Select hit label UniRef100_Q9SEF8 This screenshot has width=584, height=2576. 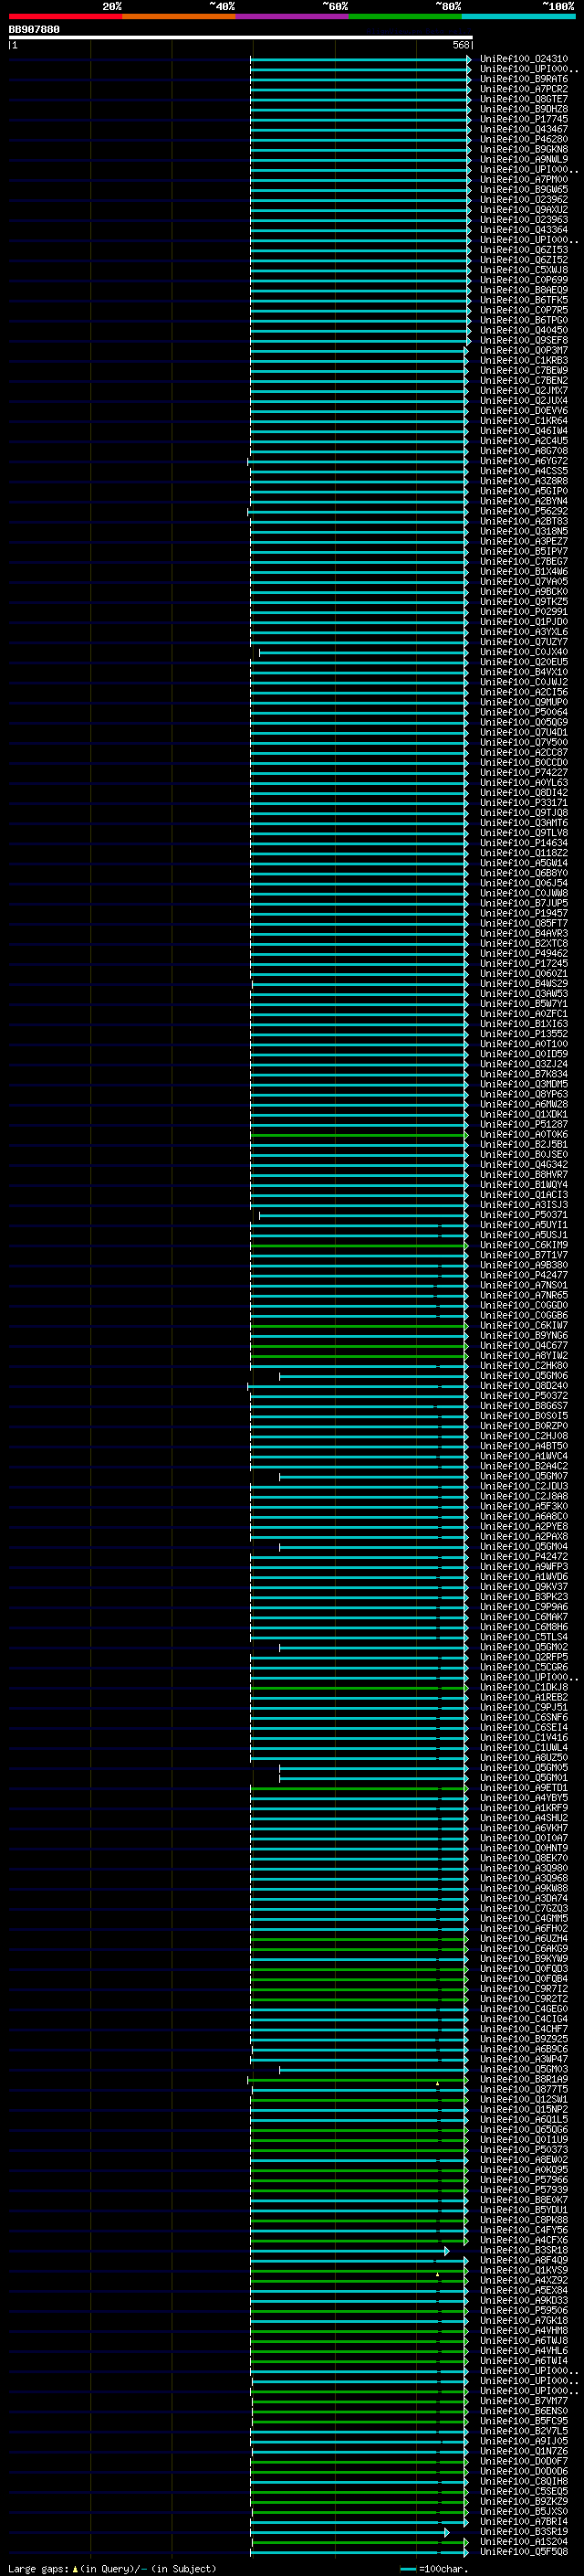pyautogui.click(x=524, y=340)
